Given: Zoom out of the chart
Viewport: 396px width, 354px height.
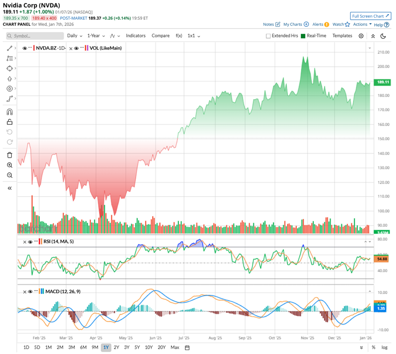Looking at the screenshot, I should click(10, 175).
